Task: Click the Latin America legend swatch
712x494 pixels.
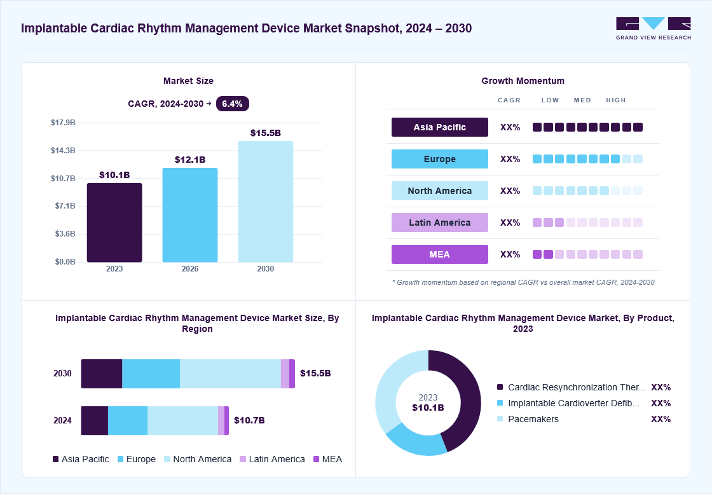Action: pos(243,459)
